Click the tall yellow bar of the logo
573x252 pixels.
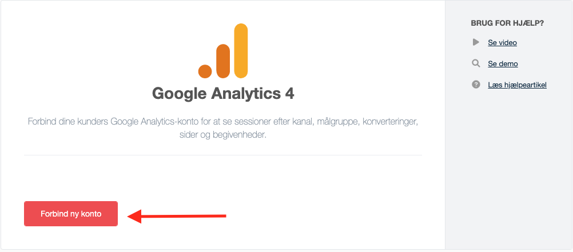[241, 51]
